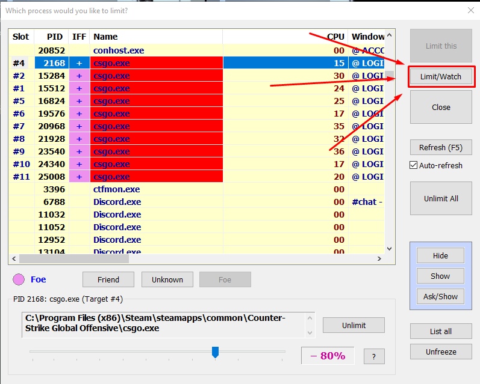Sort by the Name column header

(156, 37)
